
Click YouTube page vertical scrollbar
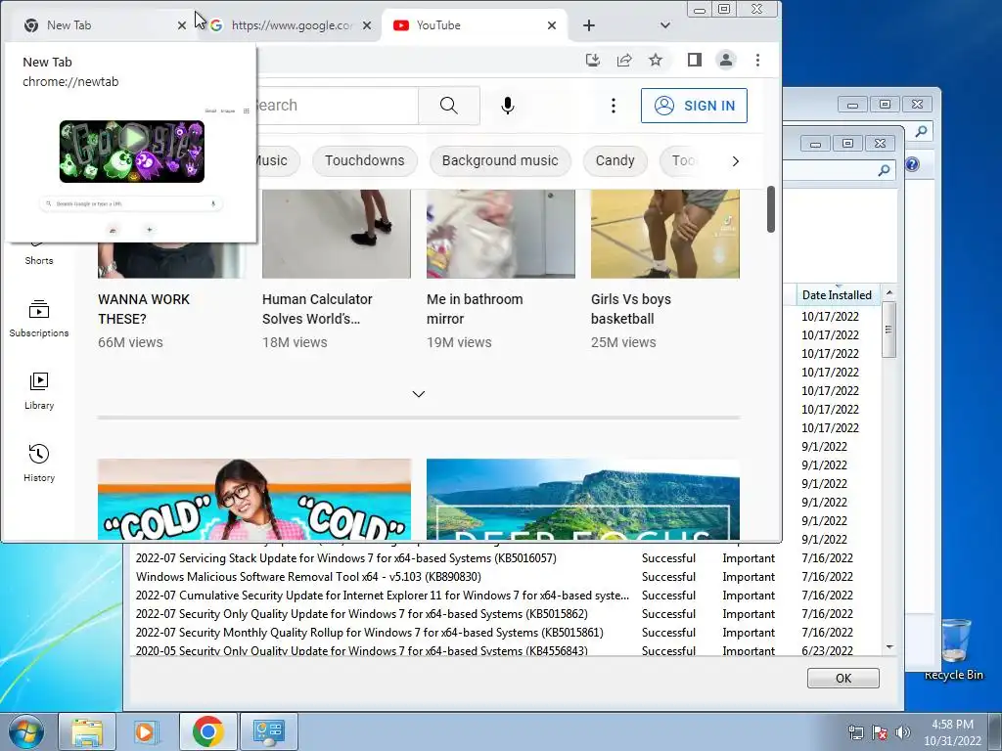coord(771,209)
